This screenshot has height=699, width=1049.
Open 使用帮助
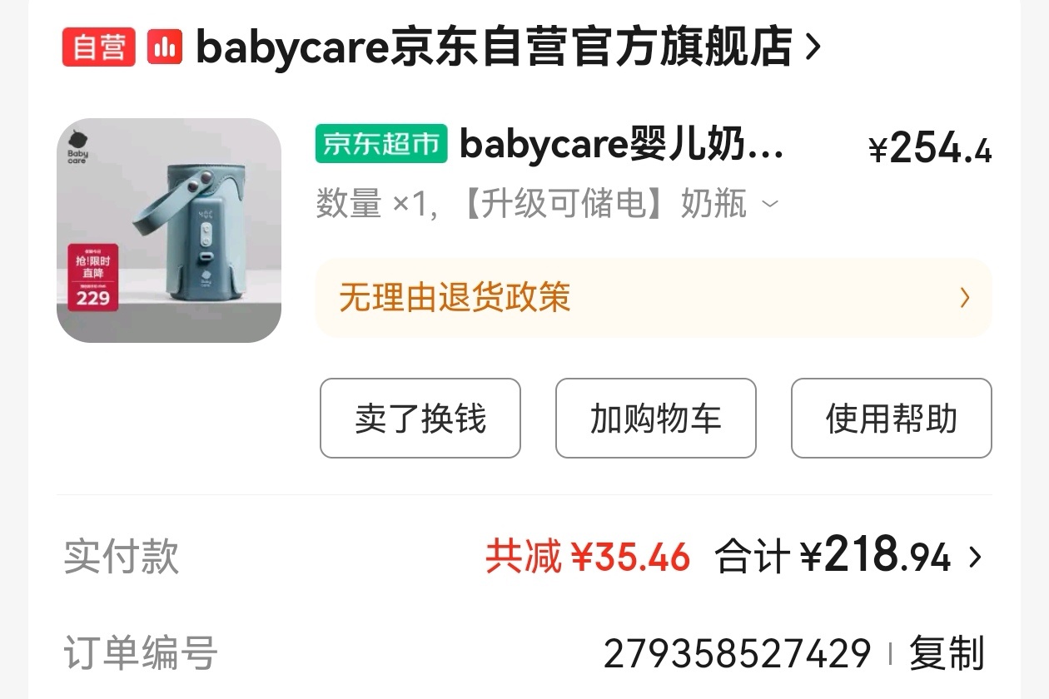click(x=892, y=419)
